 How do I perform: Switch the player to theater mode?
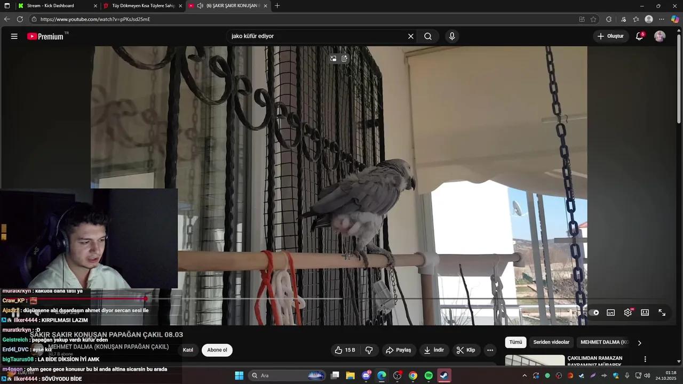pyautogui.click(x=645, y=313)
